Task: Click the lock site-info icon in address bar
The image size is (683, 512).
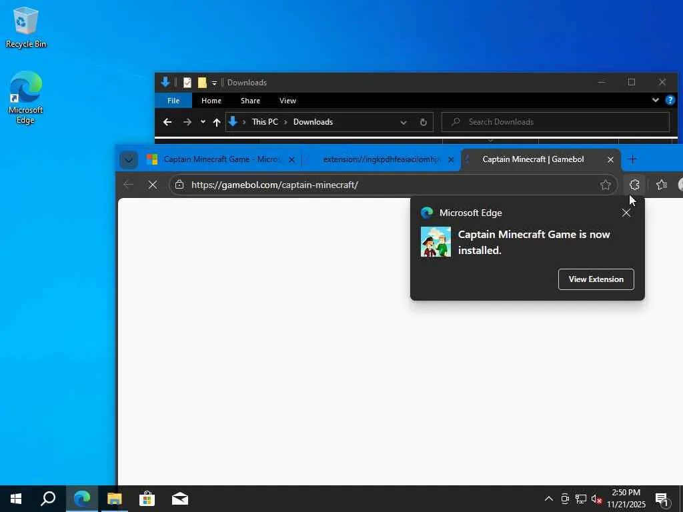Action: (x=179, y=185)
